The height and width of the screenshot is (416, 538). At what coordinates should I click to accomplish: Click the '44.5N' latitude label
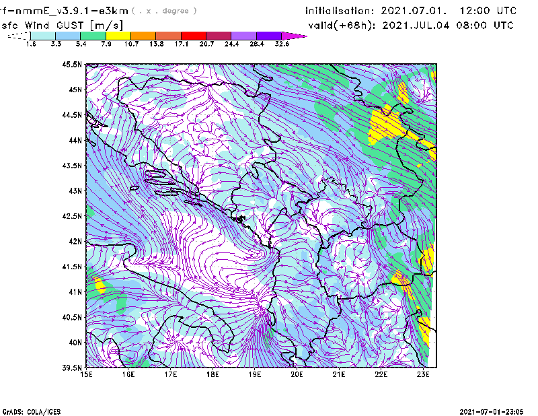click(72, 115)
